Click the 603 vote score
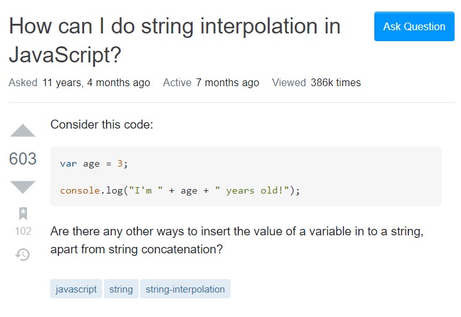 (x=22, y=159)
